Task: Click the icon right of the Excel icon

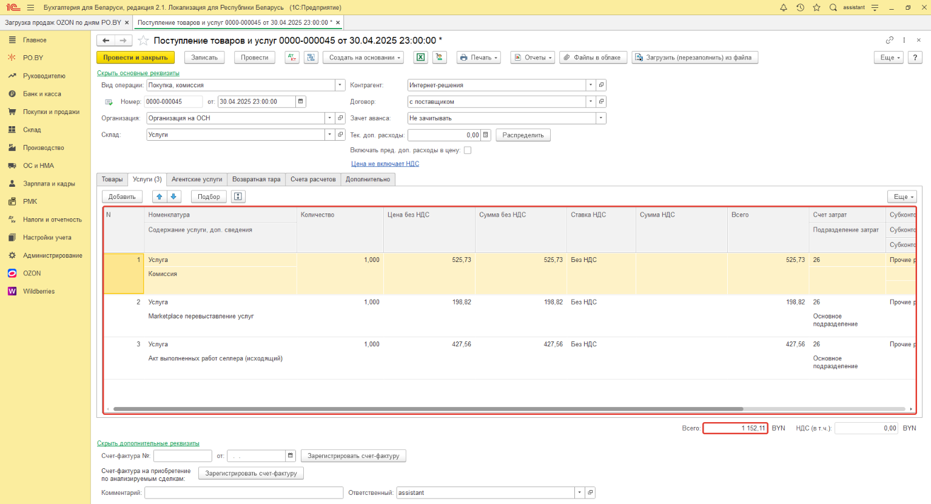Action: pyautogui.click(x=439, y=58)
